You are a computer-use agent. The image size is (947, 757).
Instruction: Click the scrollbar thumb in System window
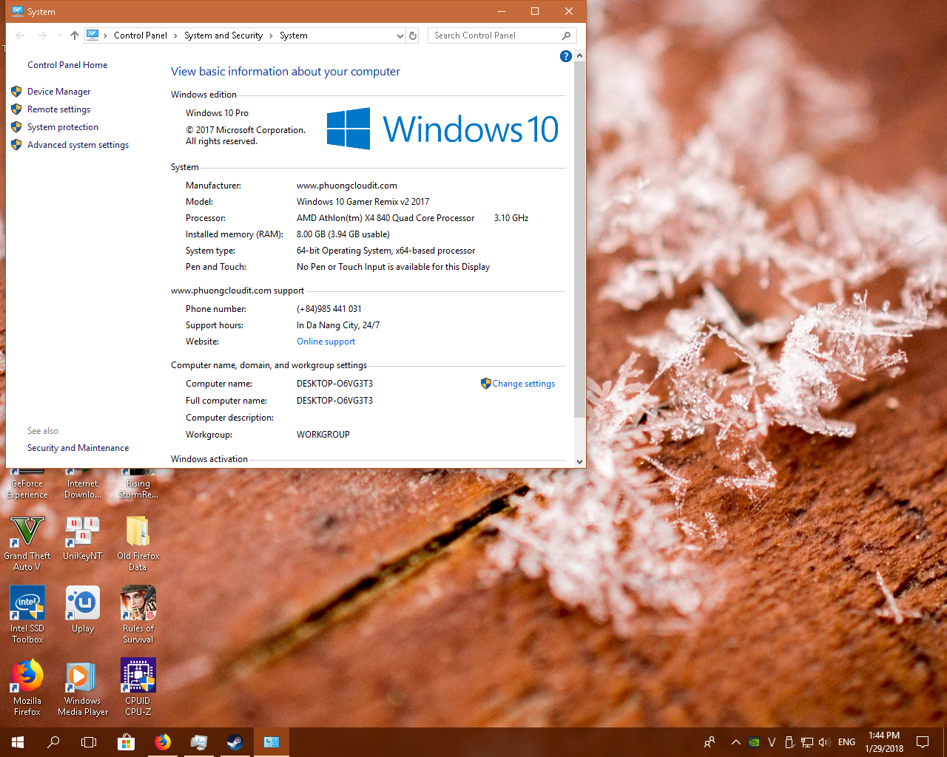coord(579,239)
